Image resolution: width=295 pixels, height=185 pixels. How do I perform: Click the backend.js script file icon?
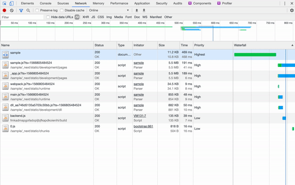(x=5, y=118)
